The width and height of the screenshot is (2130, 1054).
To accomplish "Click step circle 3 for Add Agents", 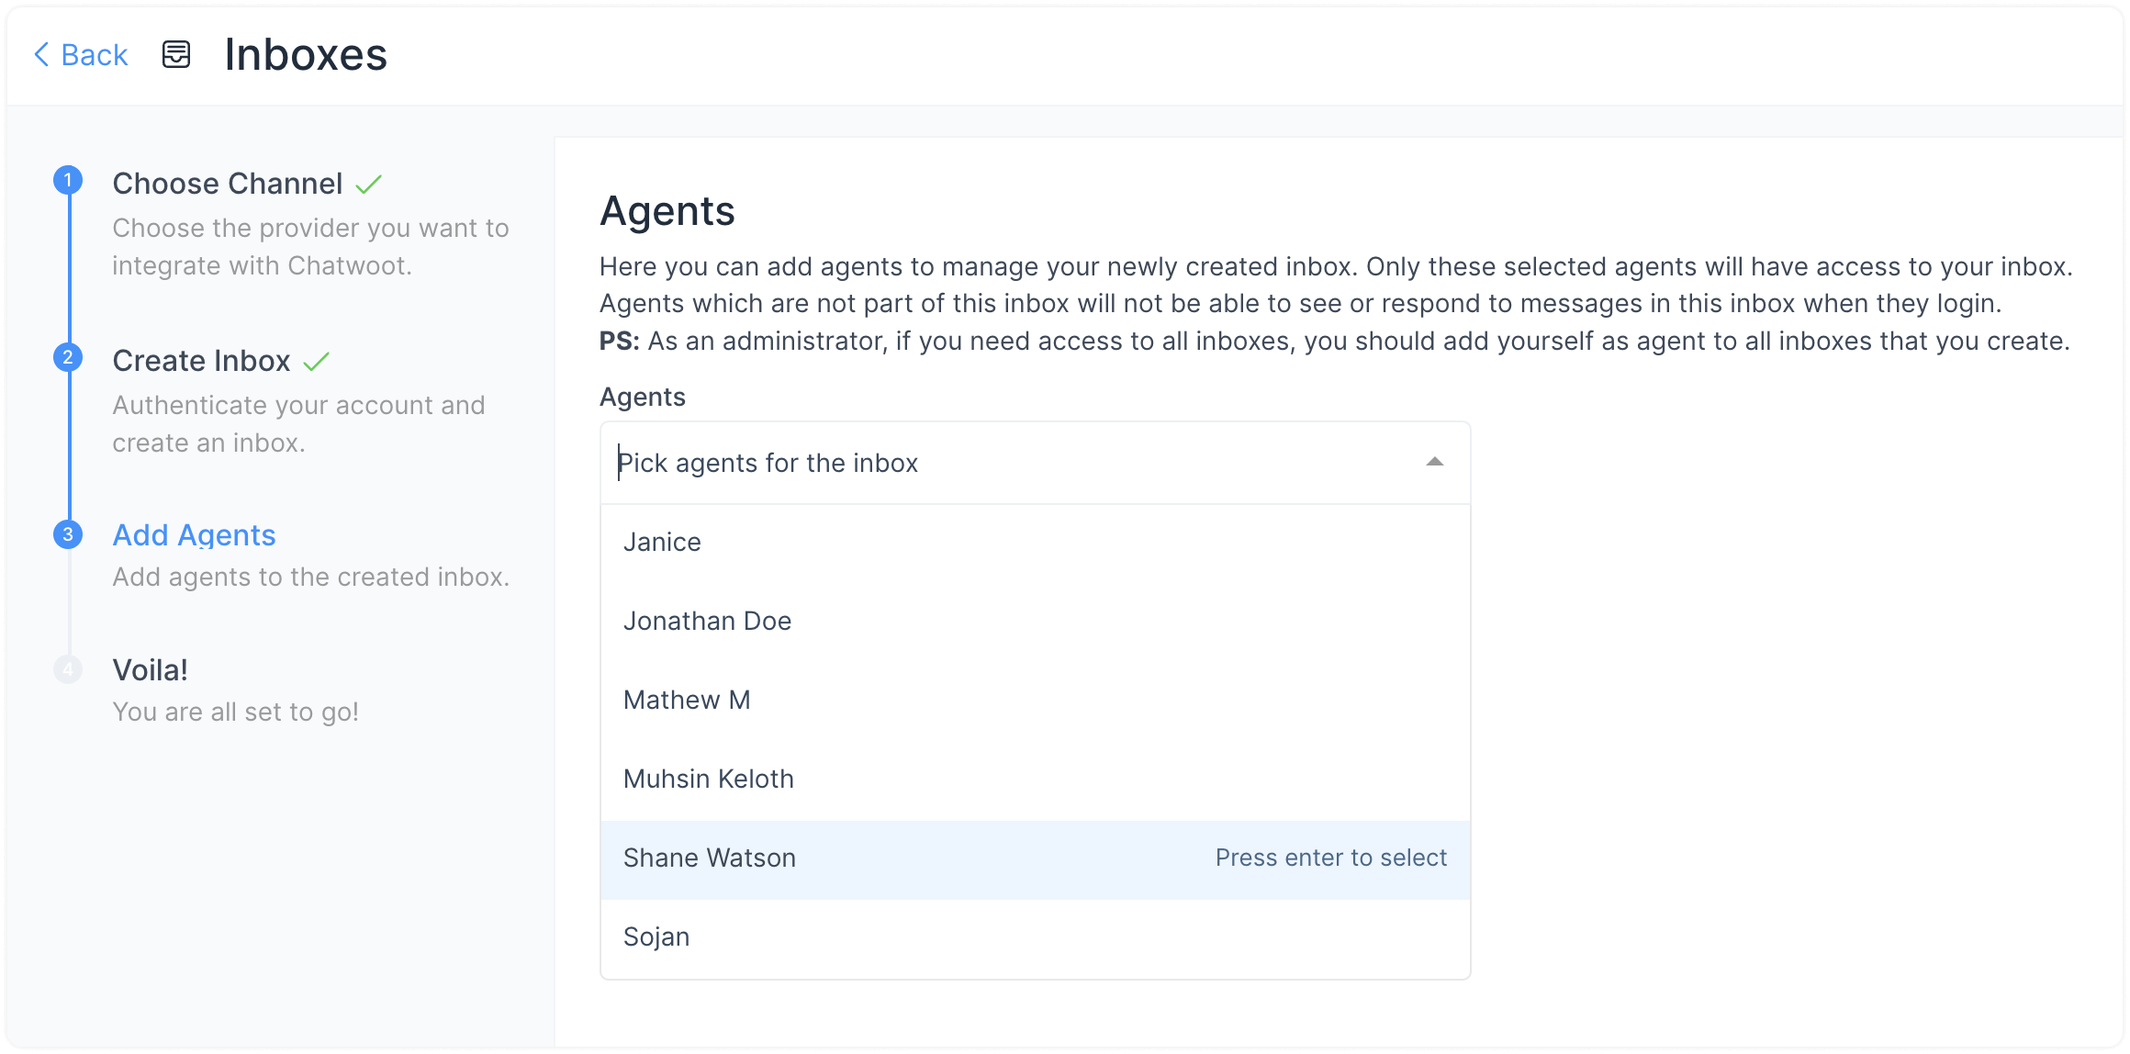I will click(67, 533).
